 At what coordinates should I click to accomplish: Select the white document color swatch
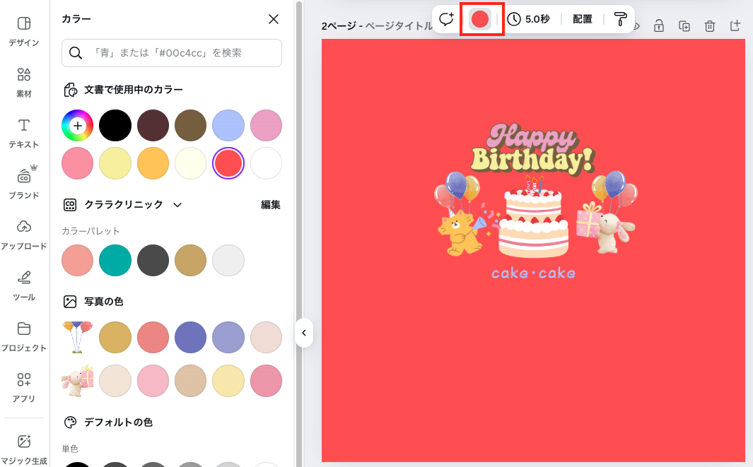pyautogui.click(x=266, y=163)
